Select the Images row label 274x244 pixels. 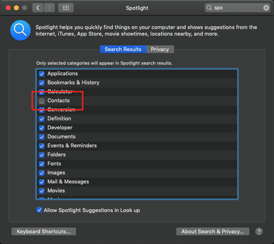coord(56,173)
